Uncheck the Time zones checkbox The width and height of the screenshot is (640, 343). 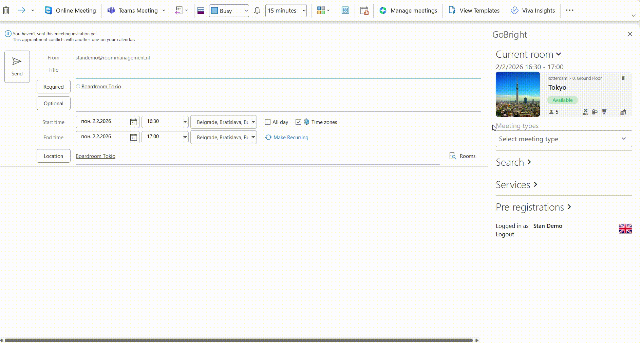point(299,122)
